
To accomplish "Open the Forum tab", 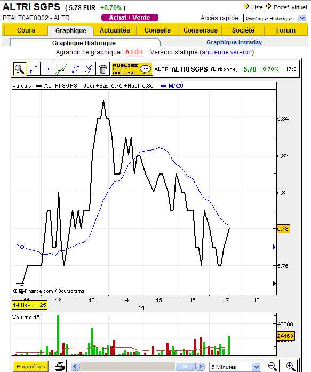I will pyautogui.click(x=285, y=30).
